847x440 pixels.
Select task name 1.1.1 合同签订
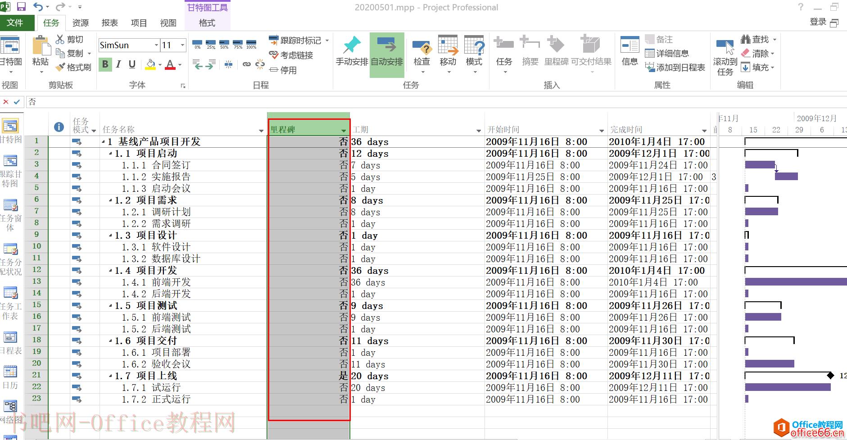[156, 165]
